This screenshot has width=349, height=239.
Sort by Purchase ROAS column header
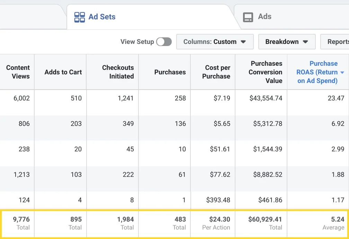coord(317,72)
